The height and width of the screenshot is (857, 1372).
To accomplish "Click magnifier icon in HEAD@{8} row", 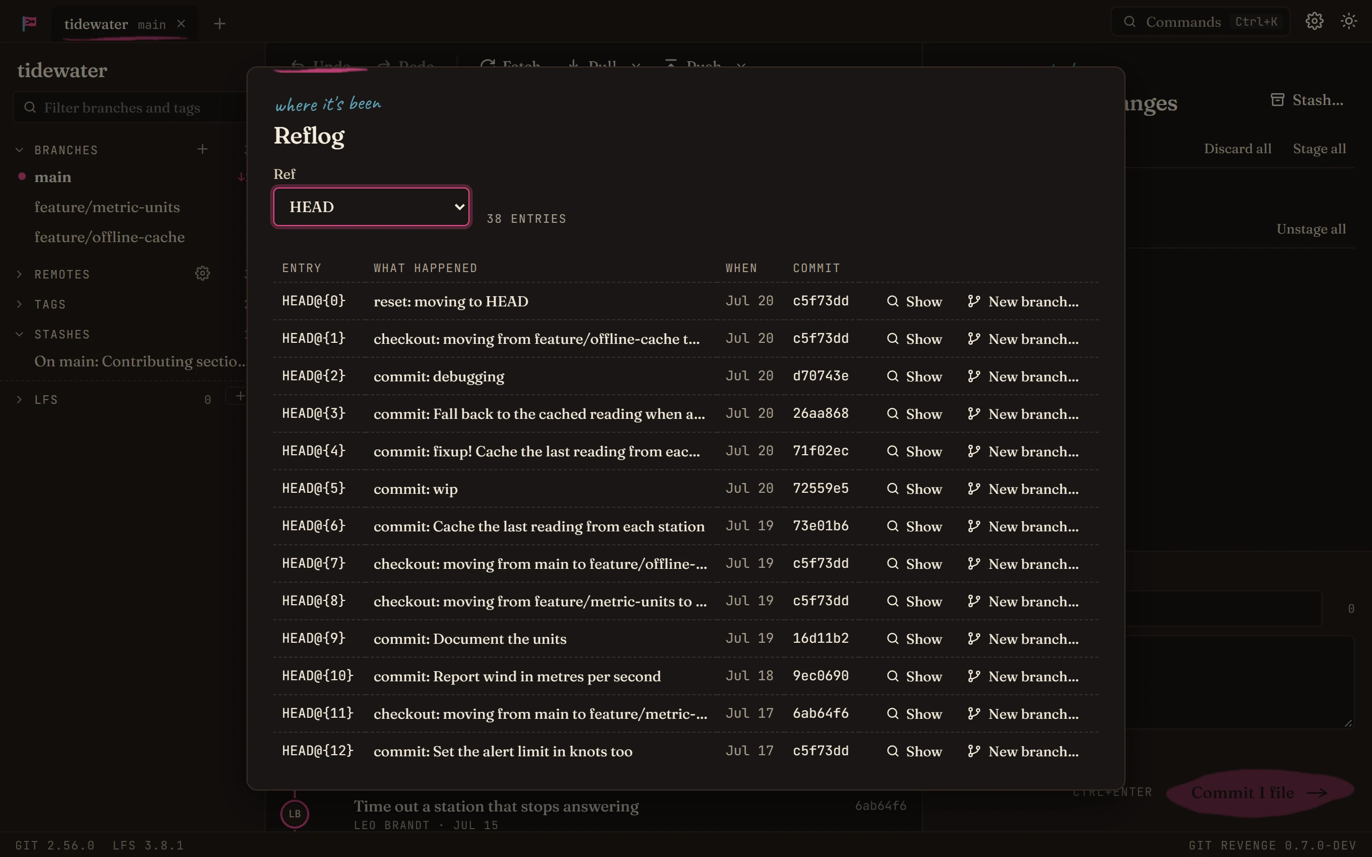I will [892, 601].
